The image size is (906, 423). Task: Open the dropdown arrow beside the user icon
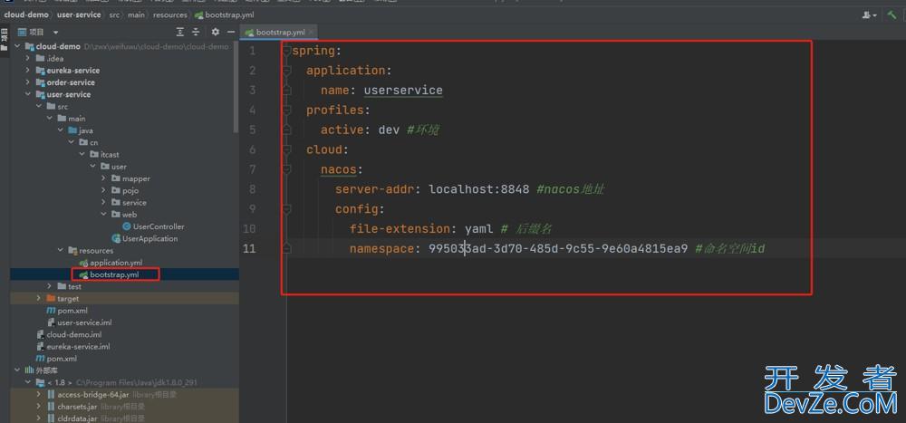875,15
